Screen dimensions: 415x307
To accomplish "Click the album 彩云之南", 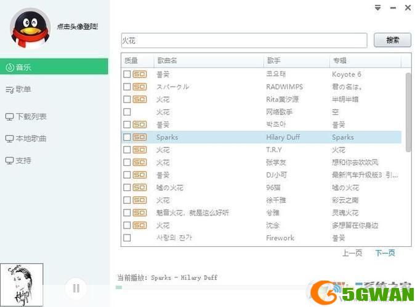I will click(345, 200).
